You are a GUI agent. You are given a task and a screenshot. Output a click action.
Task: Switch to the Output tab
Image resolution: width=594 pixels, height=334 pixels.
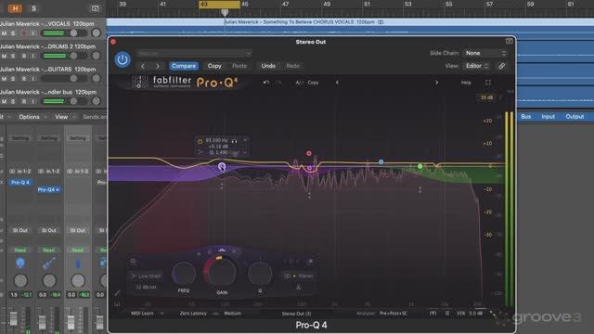[x=575, y=117]
